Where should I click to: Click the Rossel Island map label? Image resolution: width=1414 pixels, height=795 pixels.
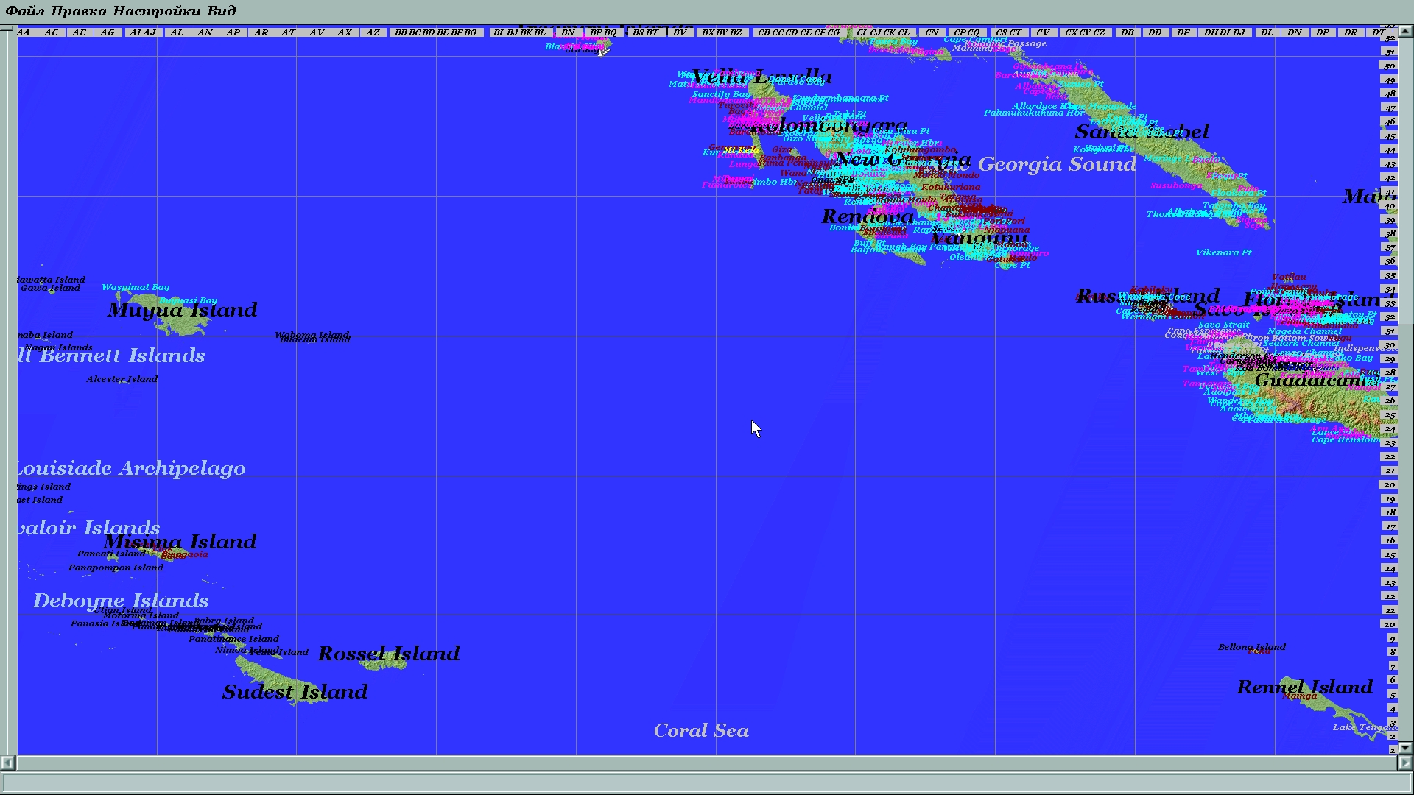click(x=389, y=654)
